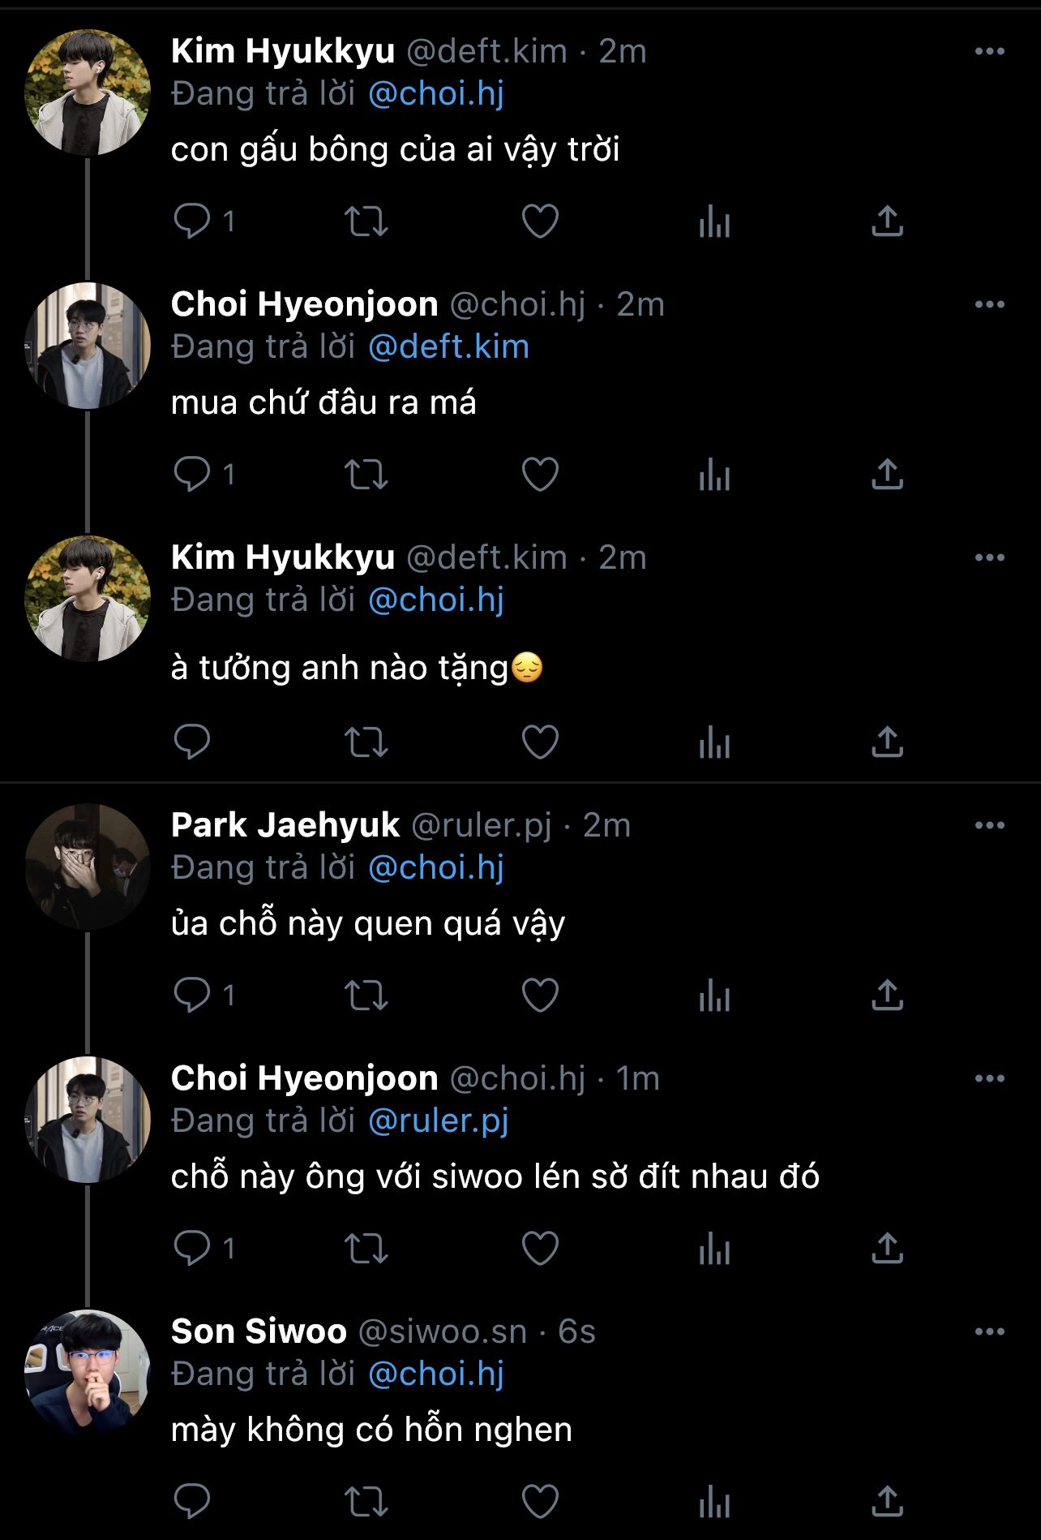Open more options on Park Jaehyuk's tweet
Image resolution: width=1041 pixels, height=1540 pixels.
pos(989,826)
